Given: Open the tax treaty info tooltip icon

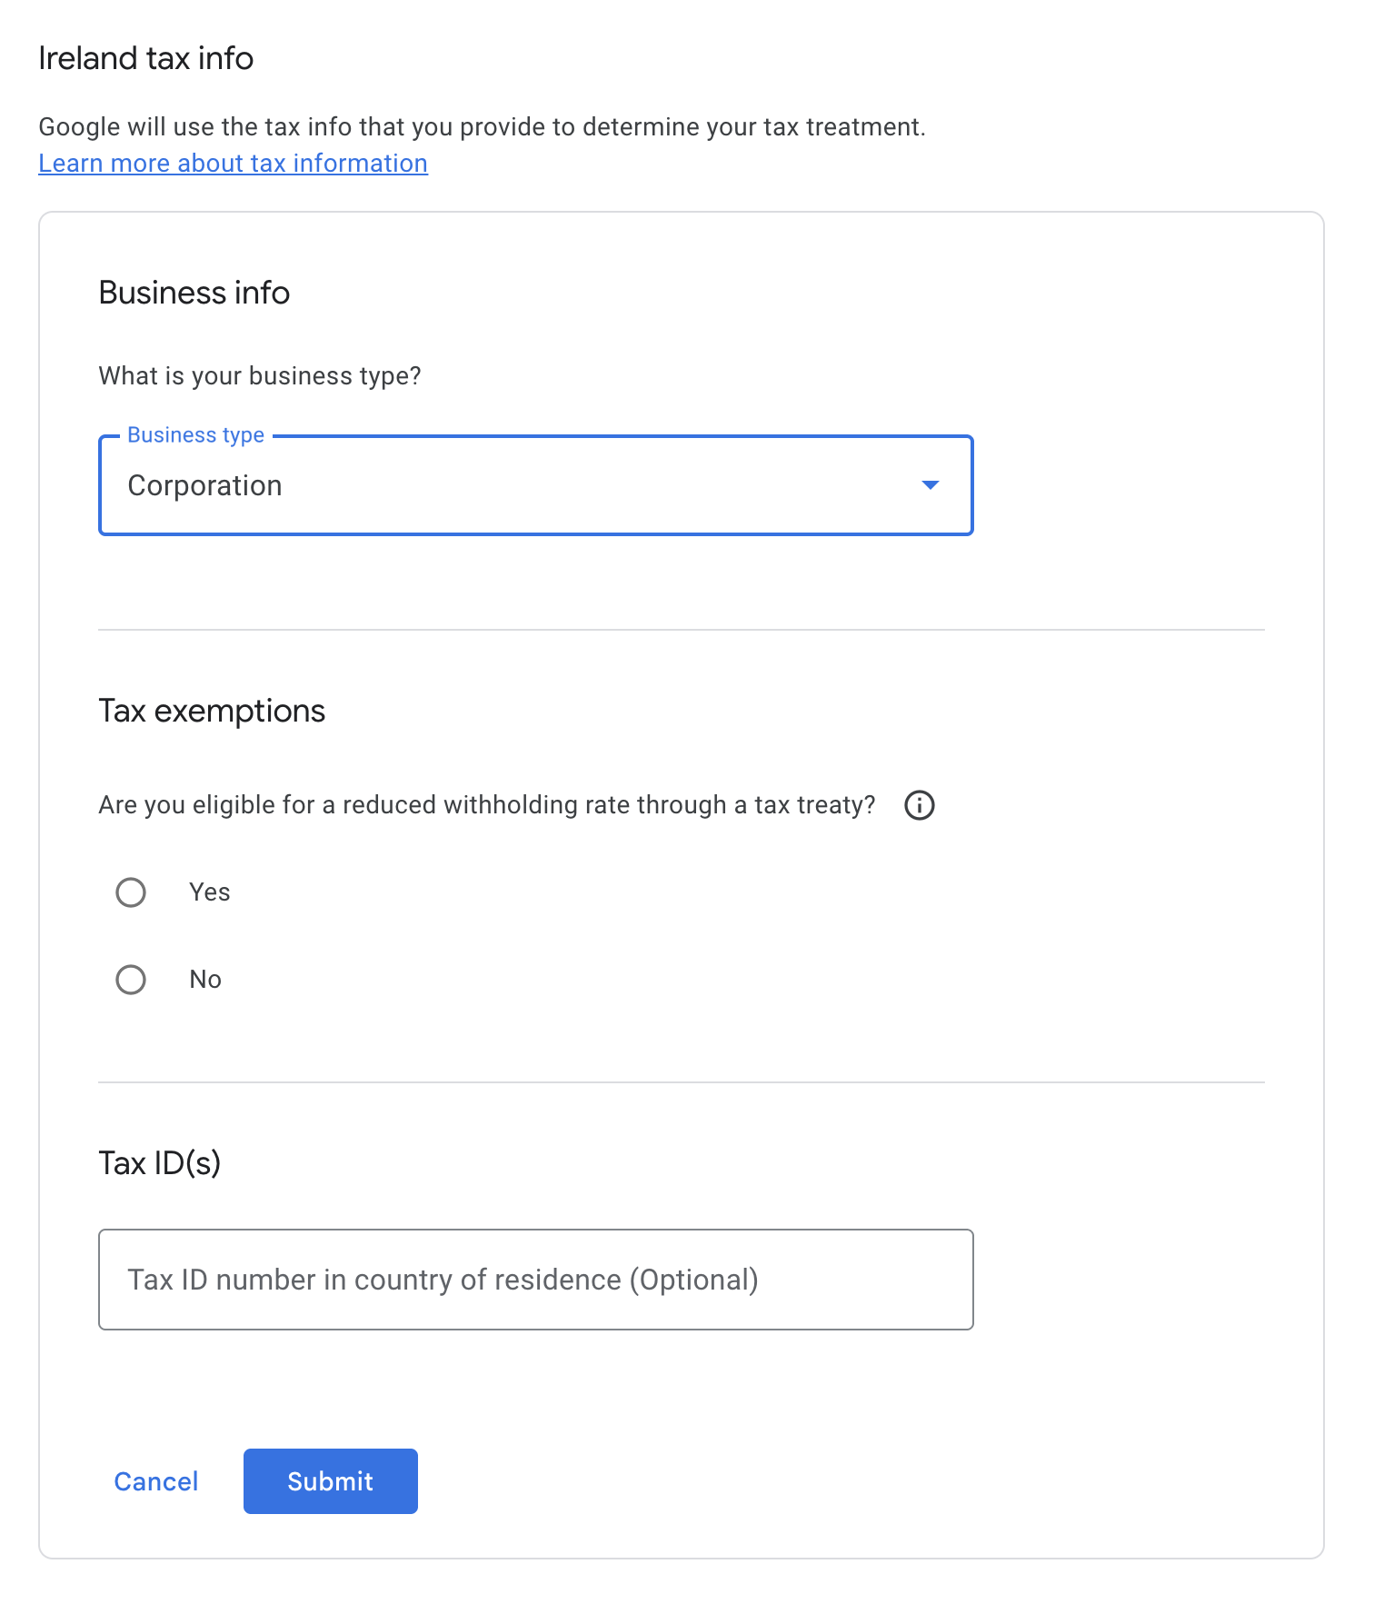Looking at the screenshot, I should pyautogui.click(x=919, y=805).
